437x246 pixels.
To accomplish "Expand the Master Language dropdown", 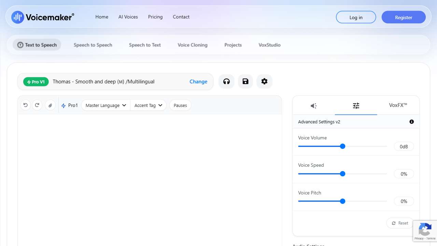I will [x=105, y=105].
